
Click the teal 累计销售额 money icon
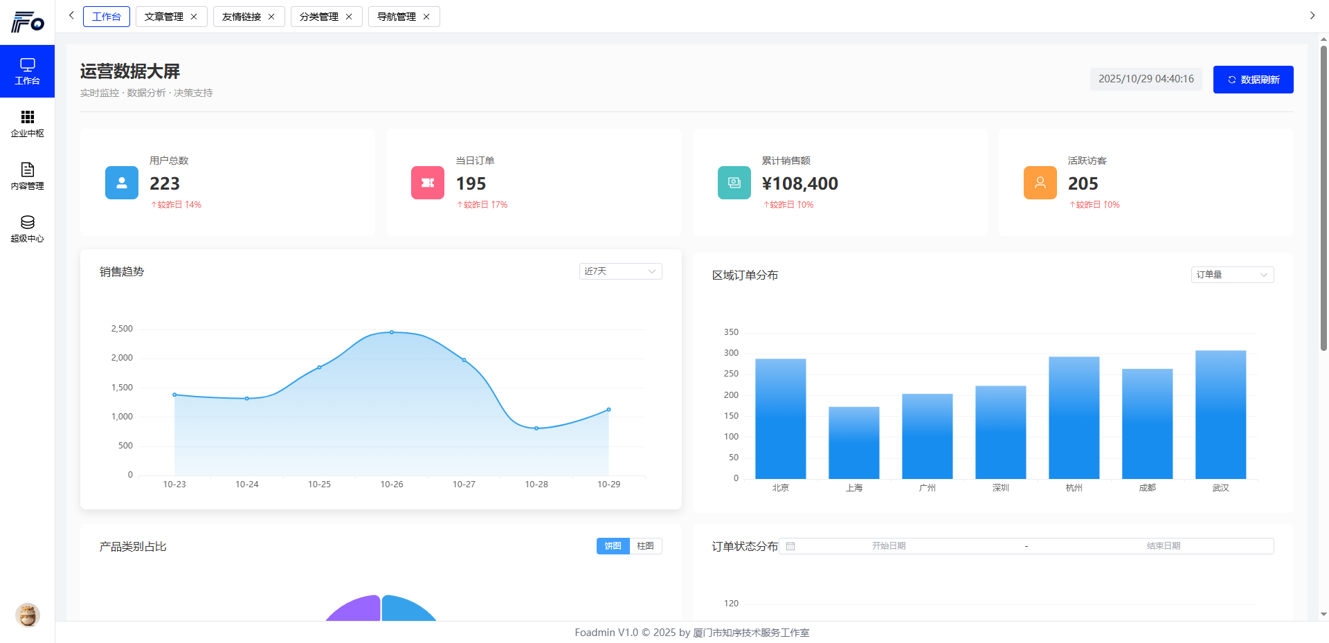pyautogui.click(x=734, y=183)
